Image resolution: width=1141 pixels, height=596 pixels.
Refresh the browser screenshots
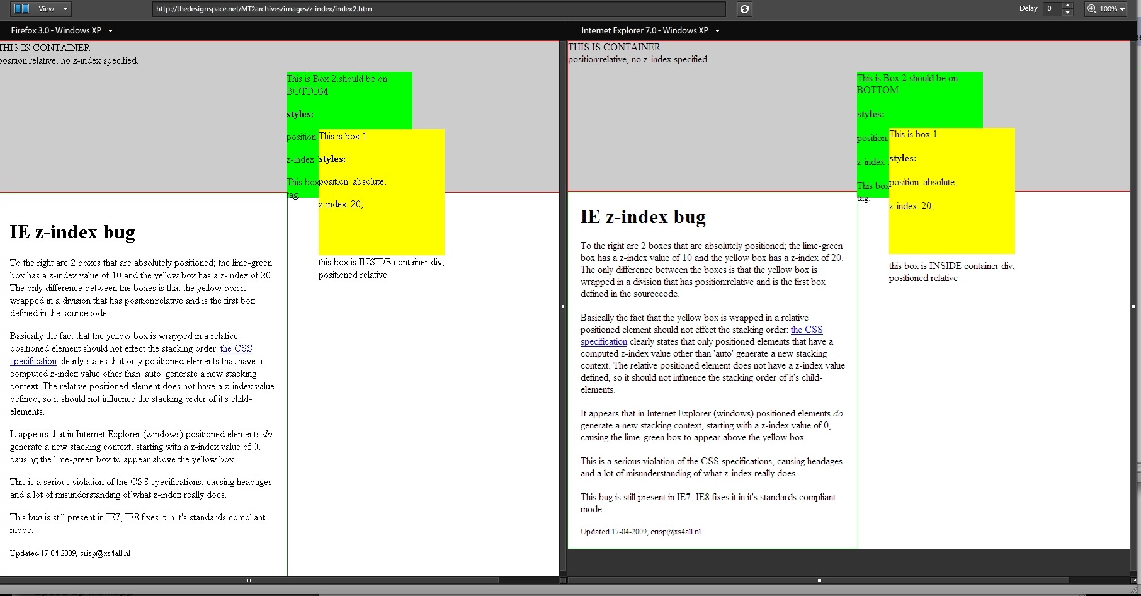coord(744,9)
